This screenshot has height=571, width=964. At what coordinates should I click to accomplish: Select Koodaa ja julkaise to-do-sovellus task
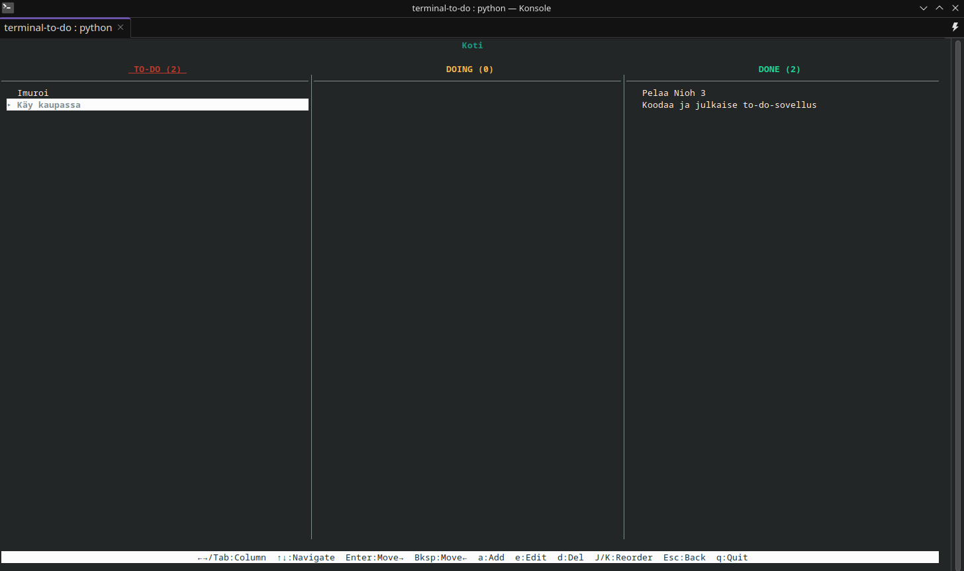click(729, 105)
